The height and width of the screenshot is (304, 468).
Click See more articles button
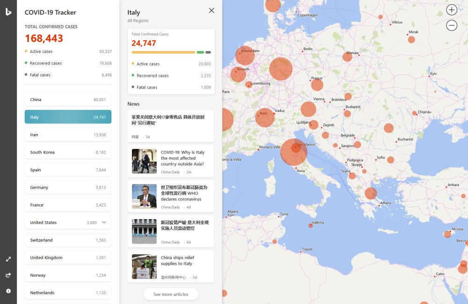171,294
